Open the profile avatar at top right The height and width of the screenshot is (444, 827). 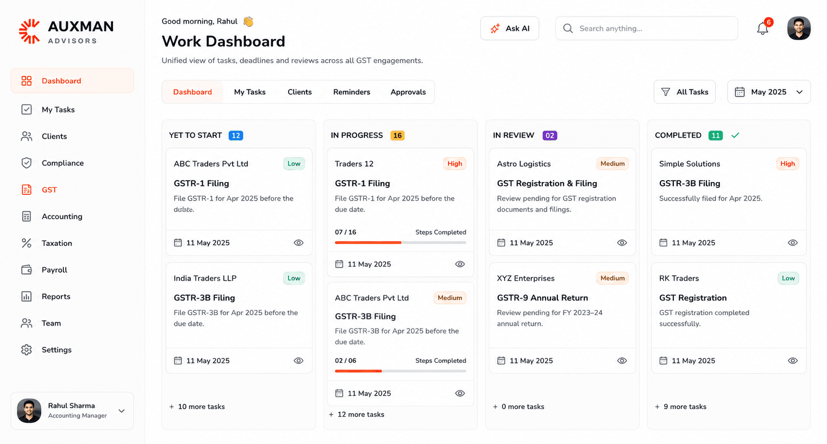pyautogui.click(x=798, y=29)
